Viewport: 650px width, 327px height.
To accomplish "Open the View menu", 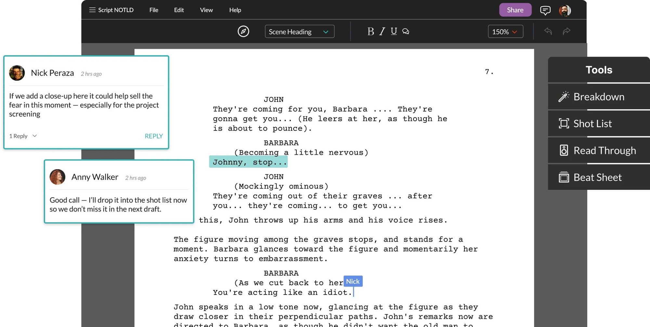I will click(x=206, y=10).
